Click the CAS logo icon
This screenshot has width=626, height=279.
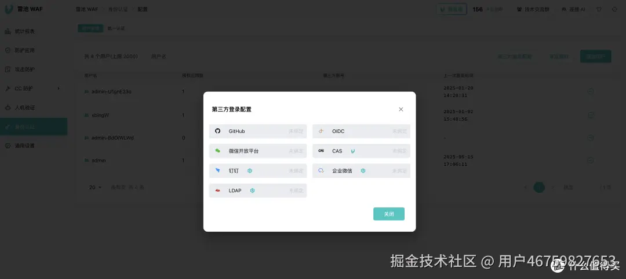point(321,151)
